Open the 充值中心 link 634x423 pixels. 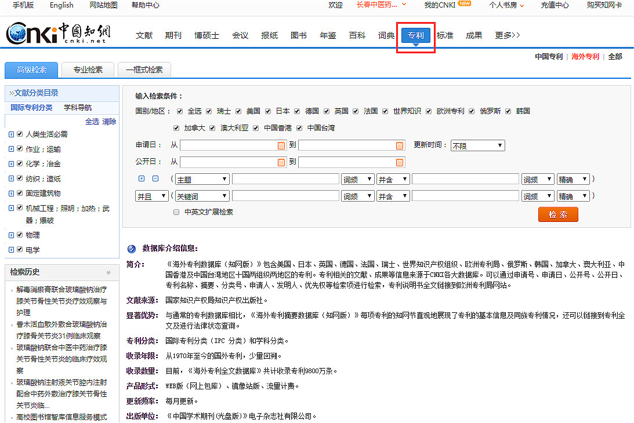(x=555, y=5)
